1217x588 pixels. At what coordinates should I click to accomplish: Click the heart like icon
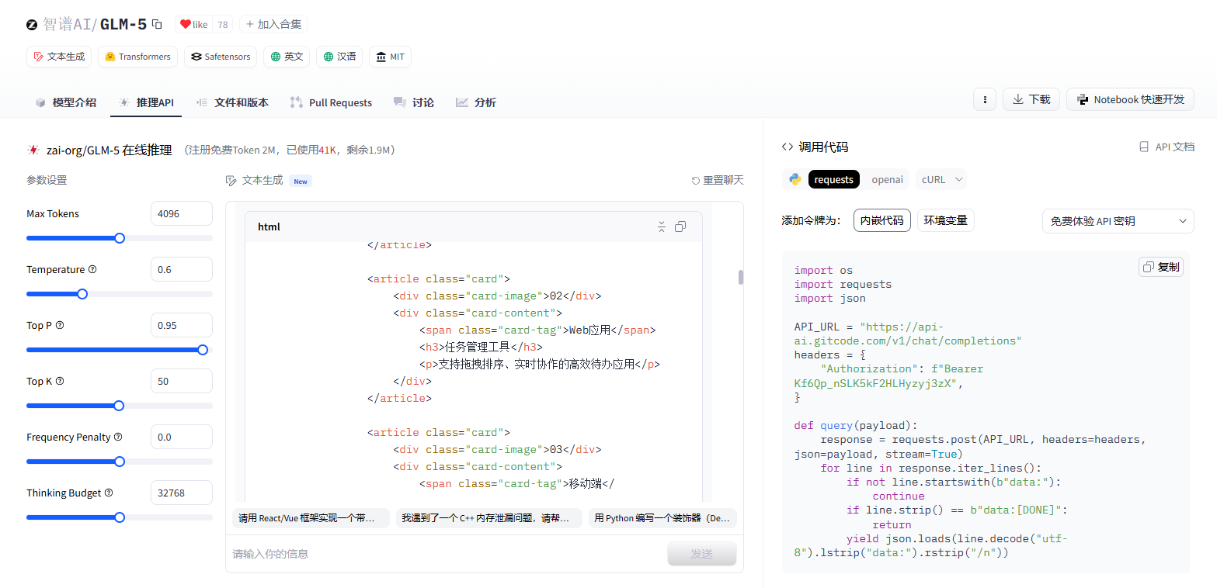point(186,24)
